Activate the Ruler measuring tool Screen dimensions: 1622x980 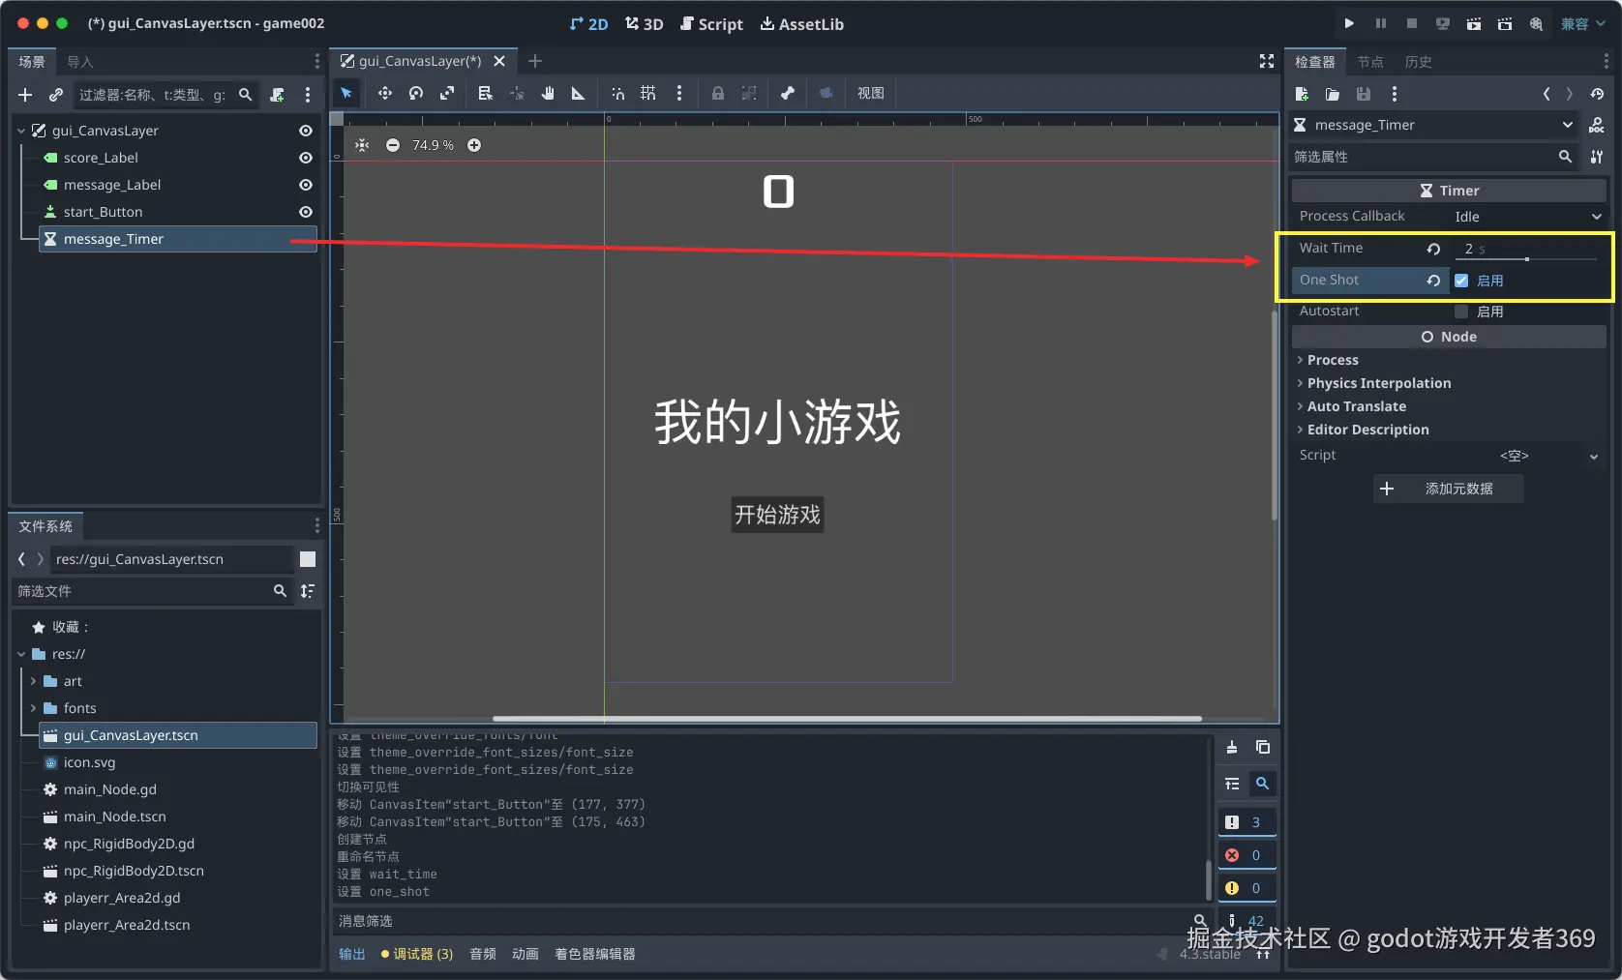point(579,93)
